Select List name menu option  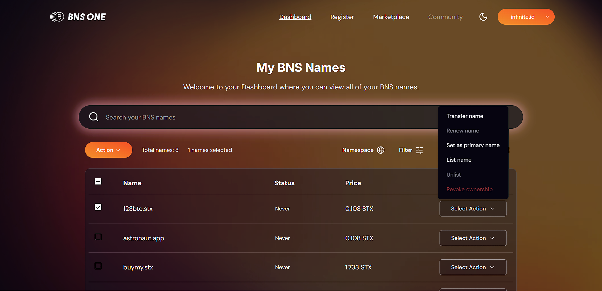coord(459,160)
